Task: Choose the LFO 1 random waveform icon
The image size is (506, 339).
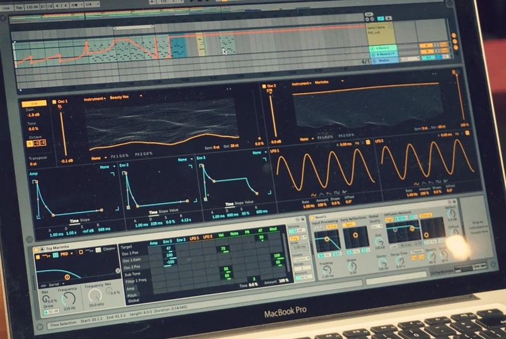Action: [344, 192]
